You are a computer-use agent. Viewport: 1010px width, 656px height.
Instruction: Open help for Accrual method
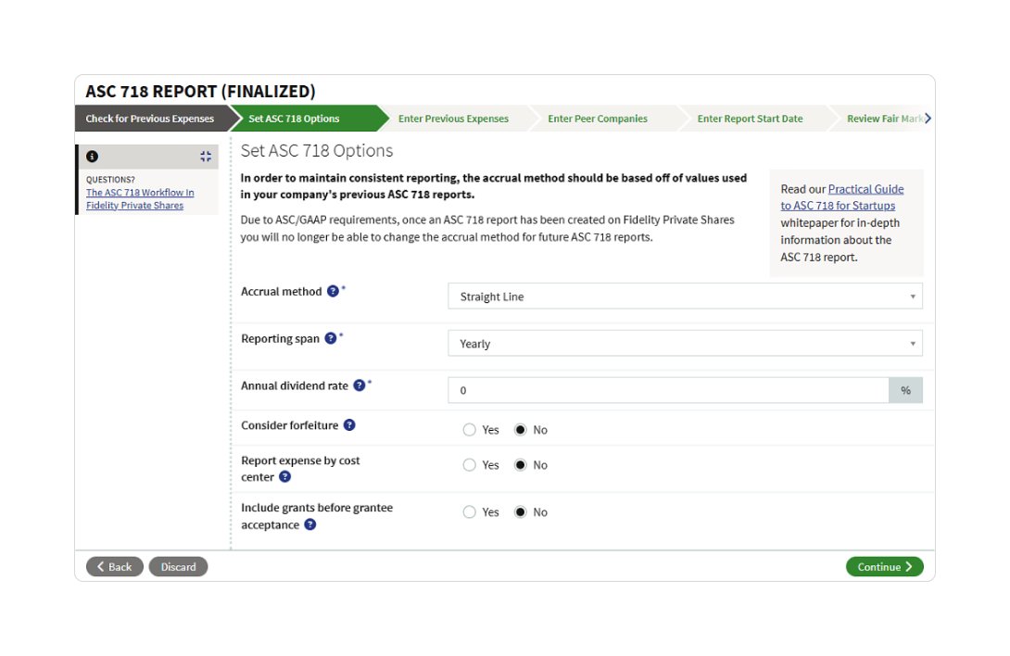pos(333,291)
